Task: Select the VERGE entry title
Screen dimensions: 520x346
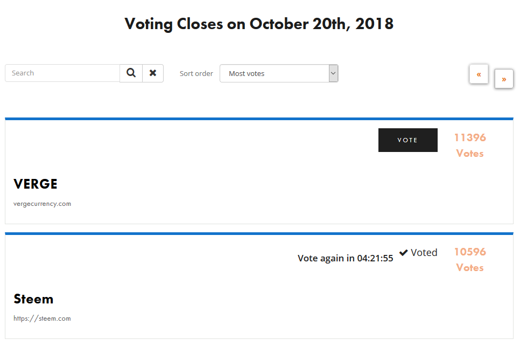Action: (36, 184)
